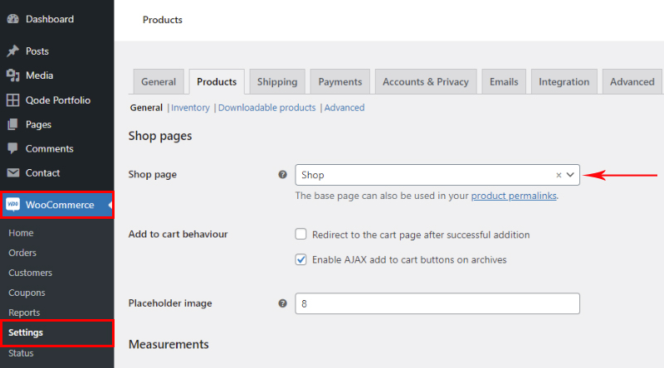Click the Qode Portfolio grid icon
664x368 pixels.
12,100
